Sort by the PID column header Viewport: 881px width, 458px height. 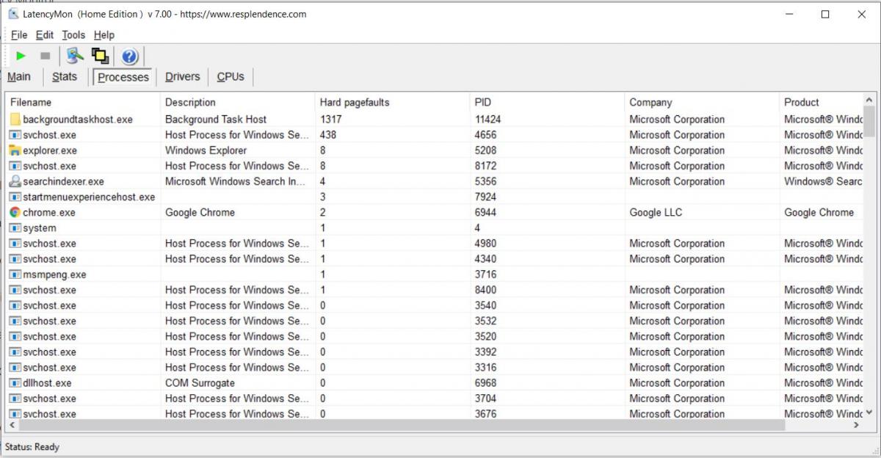tap(548, 102)
